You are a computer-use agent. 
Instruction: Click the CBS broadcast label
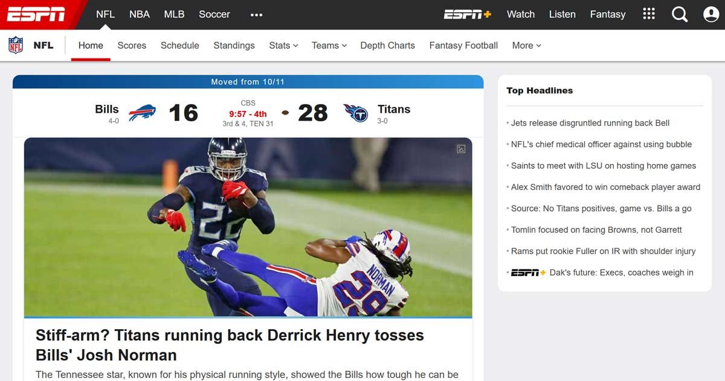pos(248,103)
